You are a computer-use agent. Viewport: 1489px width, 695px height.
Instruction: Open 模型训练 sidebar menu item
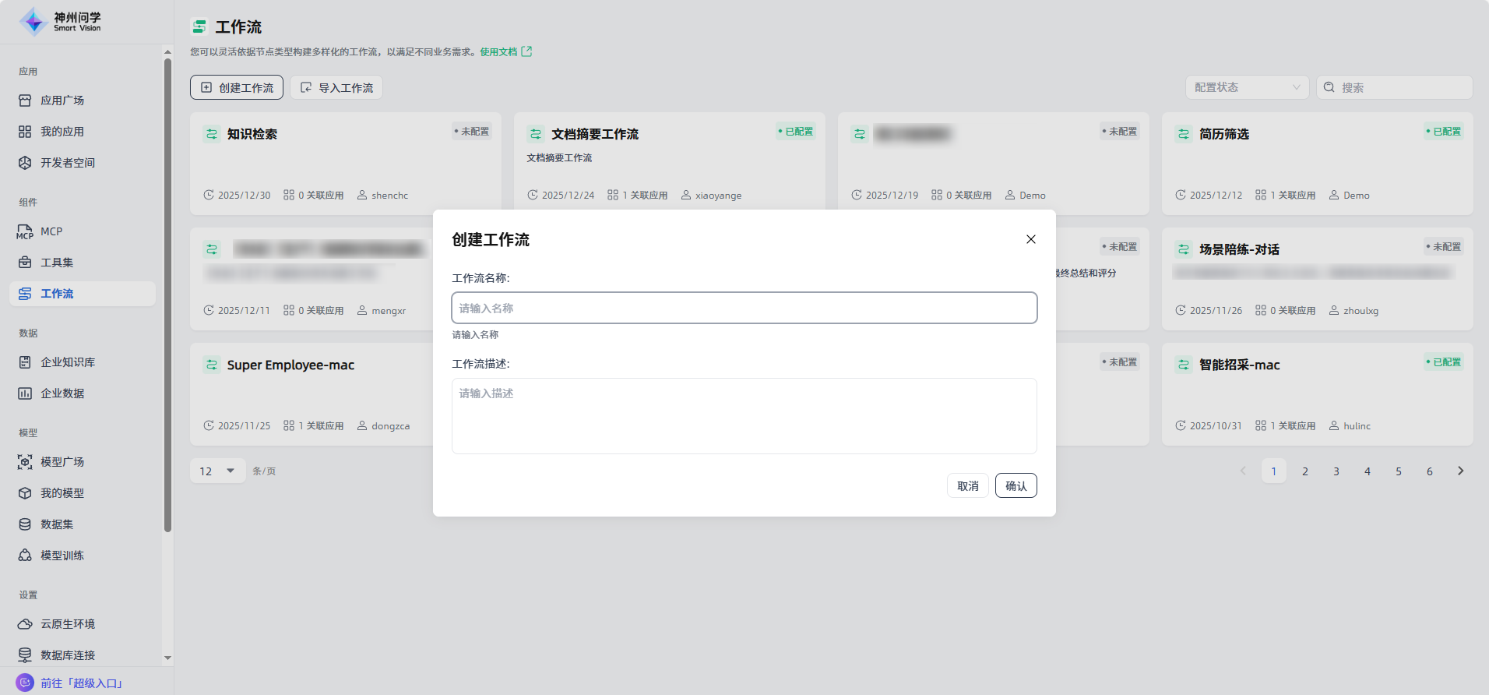[x=62, y=556]
